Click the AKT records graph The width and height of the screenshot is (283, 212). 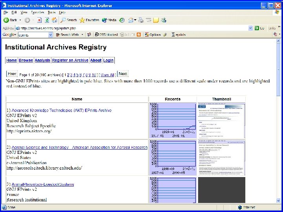(x=173, y=121)
